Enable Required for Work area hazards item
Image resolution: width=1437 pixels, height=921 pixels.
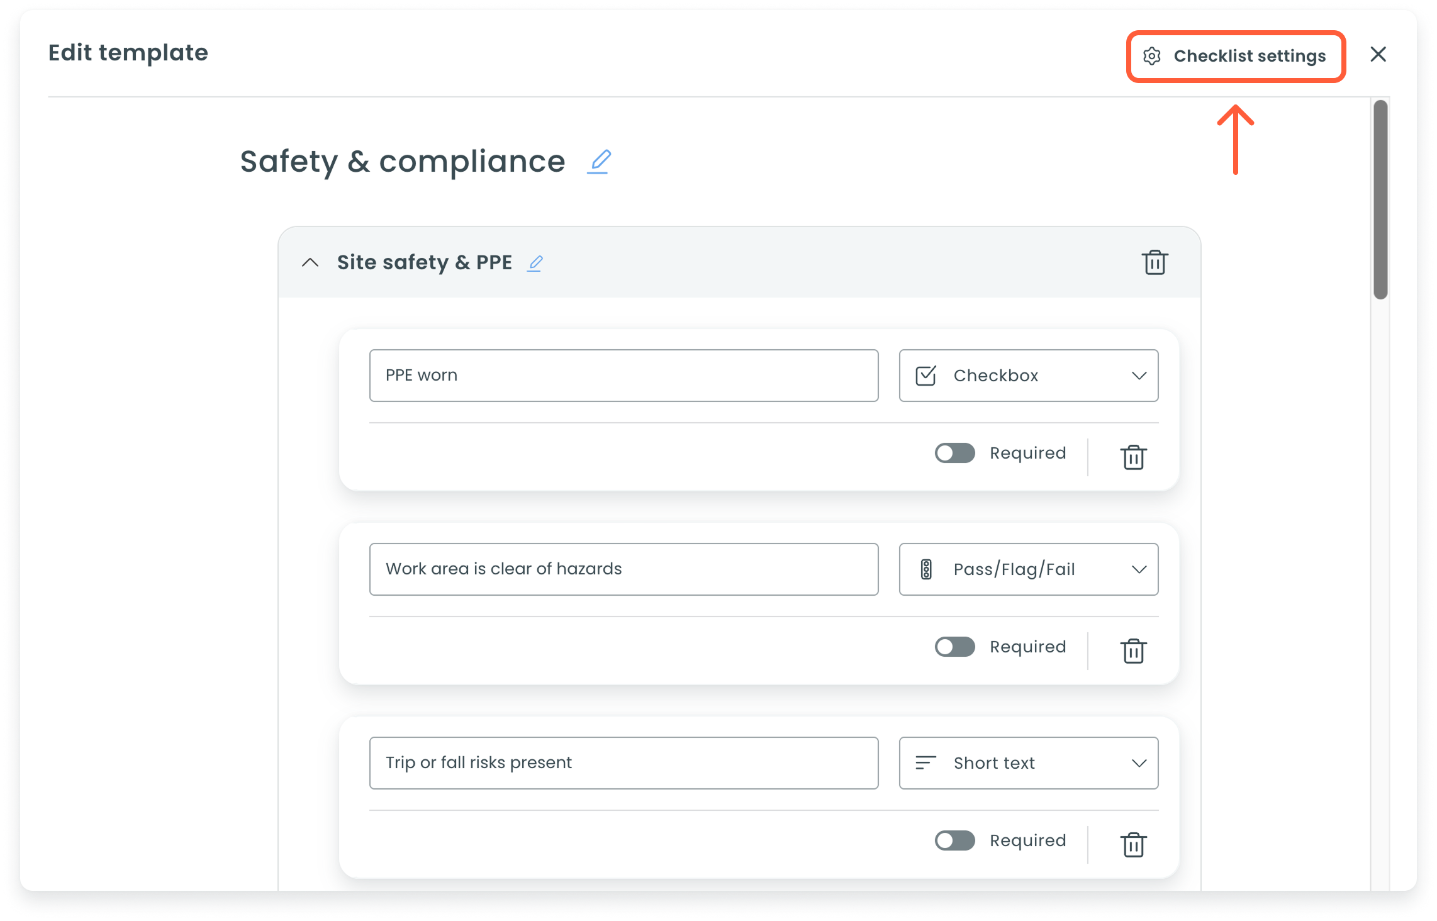point(954,647)
